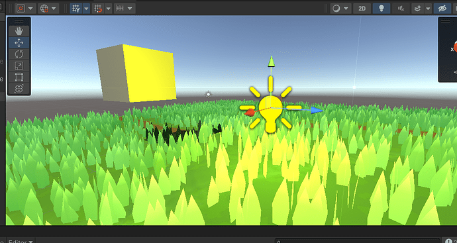457x243 pixels.
Task: Select the Rect transform tool
Action: pyautogui.click(x=19, y=77)
